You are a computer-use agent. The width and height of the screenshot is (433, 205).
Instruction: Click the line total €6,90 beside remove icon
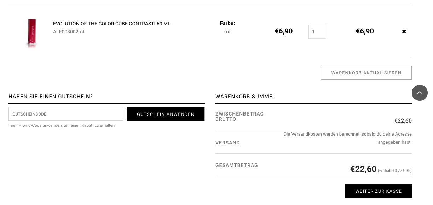[365, 31]
